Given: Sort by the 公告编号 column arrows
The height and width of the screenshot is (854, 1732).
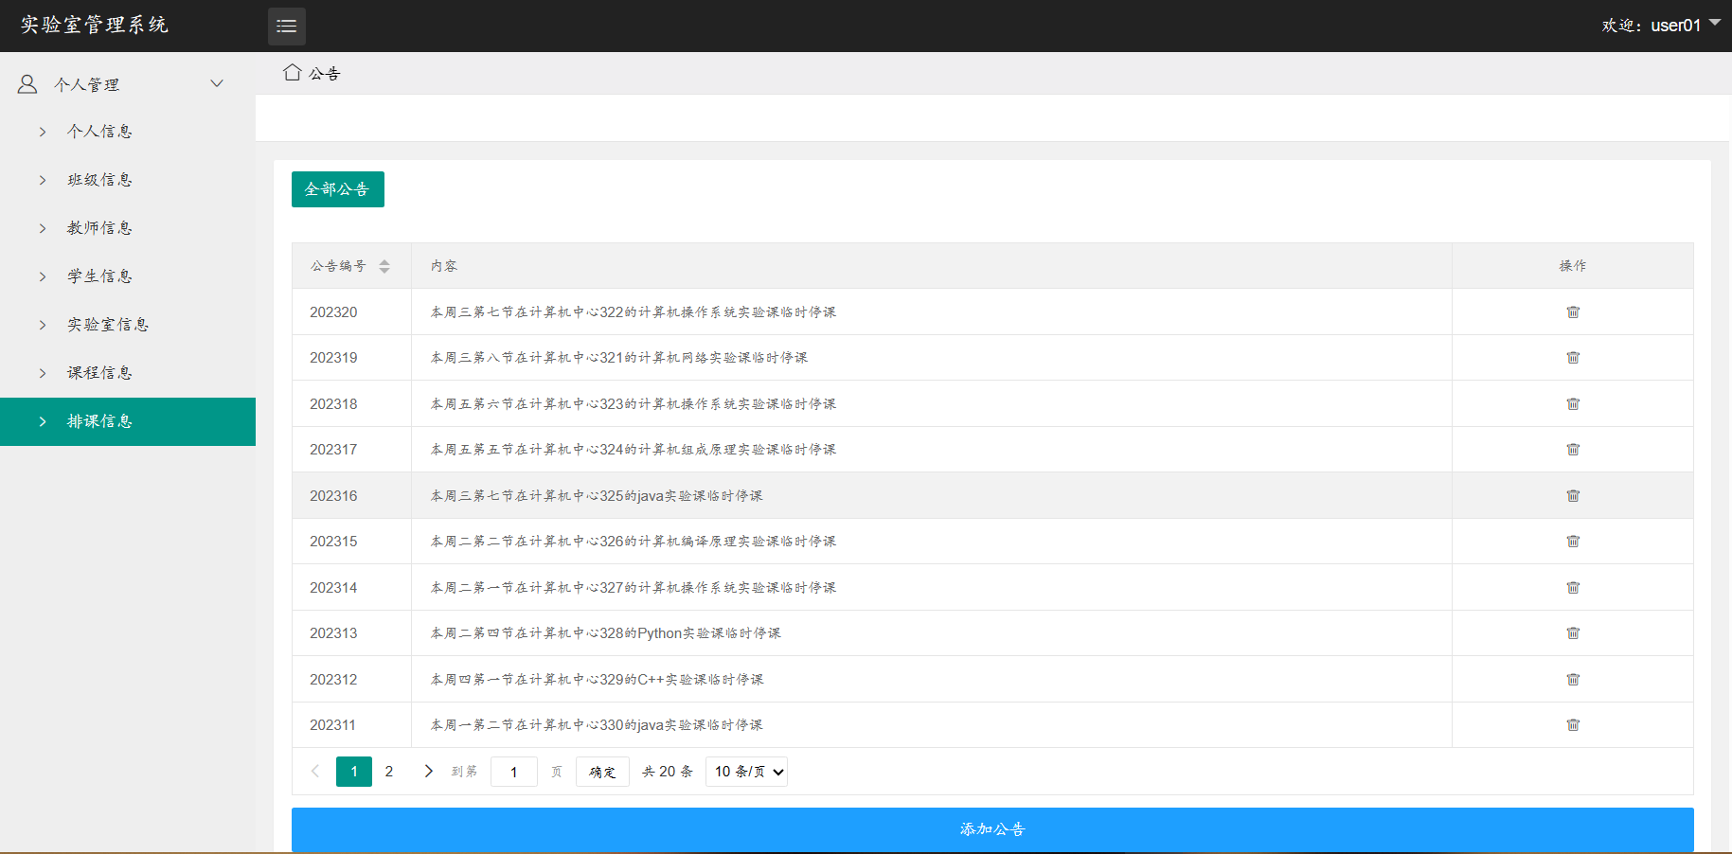Looking at the screenshot, I should point(384,267).
